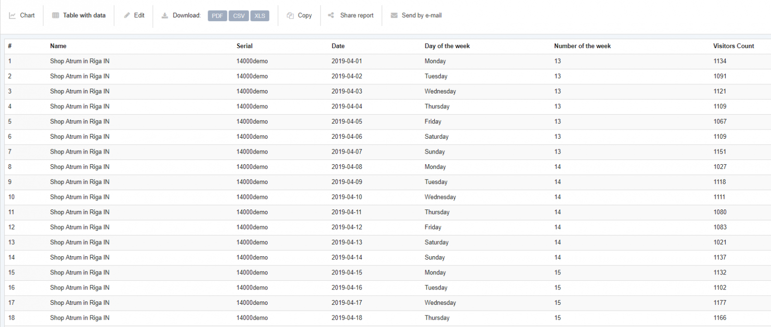This screenshot has height=327, width=771.
Task: Click the table grid icon
Action: pos(55,15)
